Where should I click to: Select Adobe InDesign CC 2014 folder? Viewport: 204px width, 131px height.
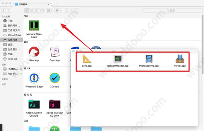(x=55, y=104)
